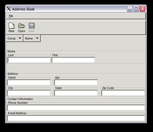Click the New document icon
Image resolution: width=153 pixels, height=132 pixels.
click(x=12, y=26)
